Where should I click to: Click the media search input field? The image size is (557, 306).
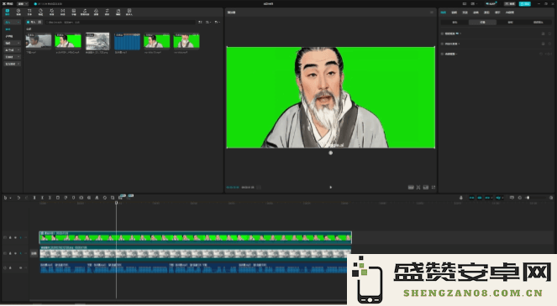(x=120, y=23)
